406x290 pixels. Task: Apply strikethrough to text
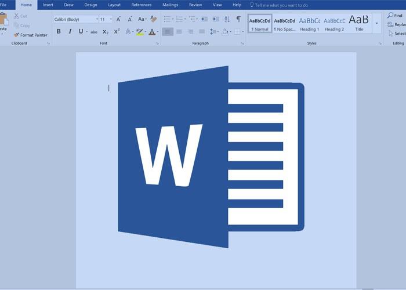point(93,31)
